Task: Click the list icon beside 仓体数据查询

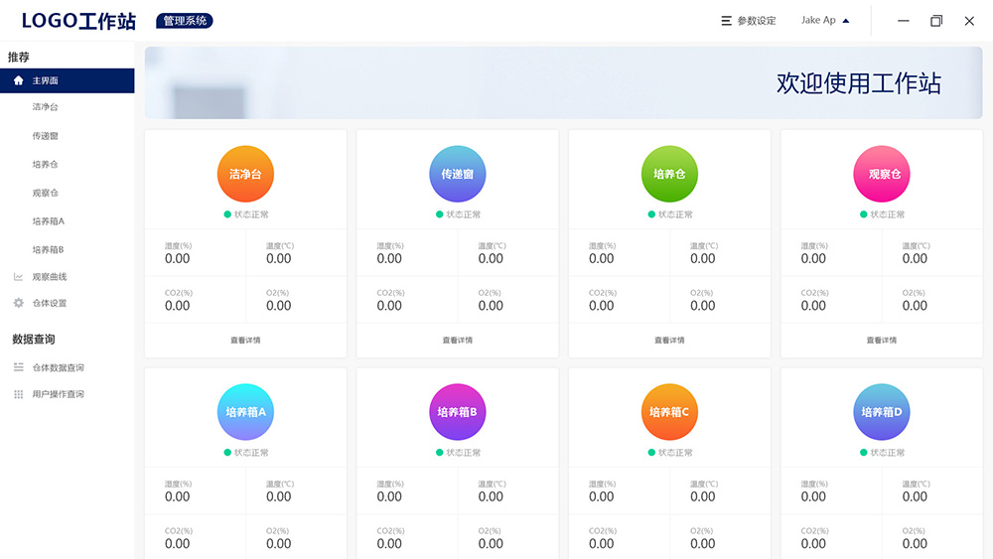Action: 18,367
